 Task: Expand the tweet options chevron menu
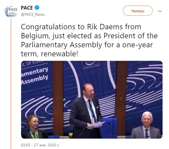160,11
